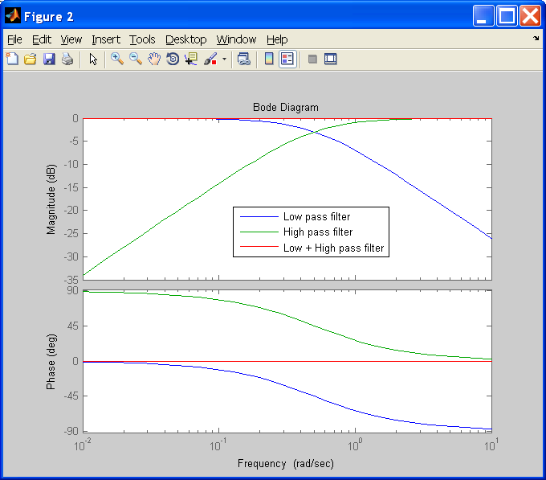Select the 'Low pass filter' legend entry

[x=316, y=217]
